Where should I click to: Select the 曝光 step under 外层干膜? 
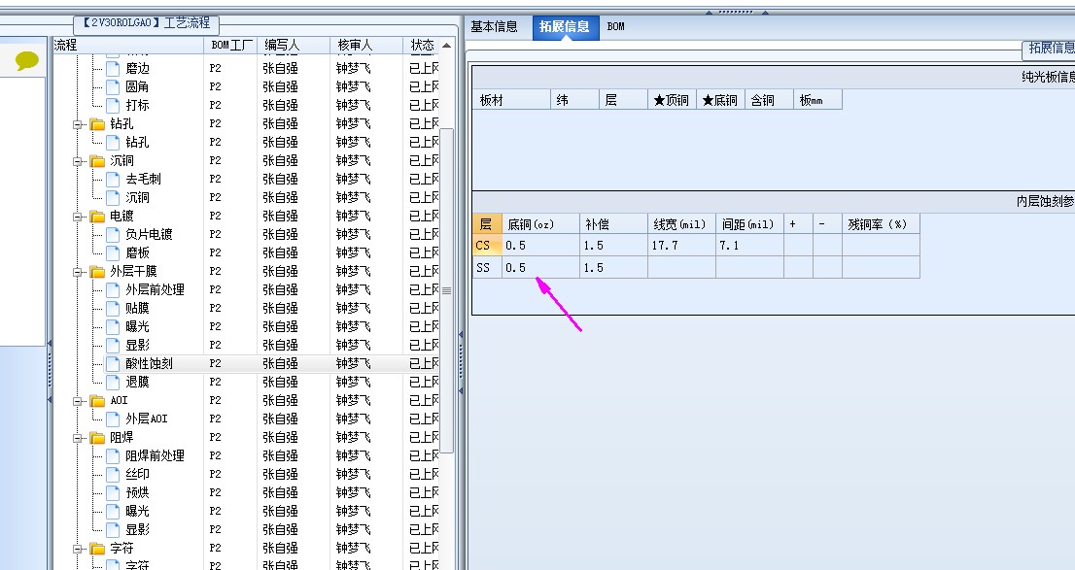point(137,327)
